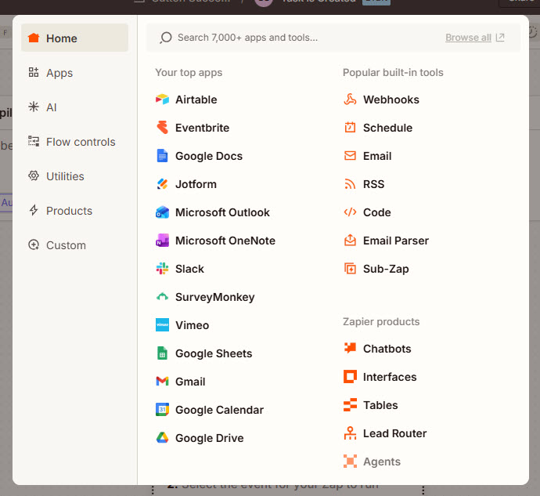
Task: Click the Code brackets icon
Action: pyautogui.click(x=350, y=212)
